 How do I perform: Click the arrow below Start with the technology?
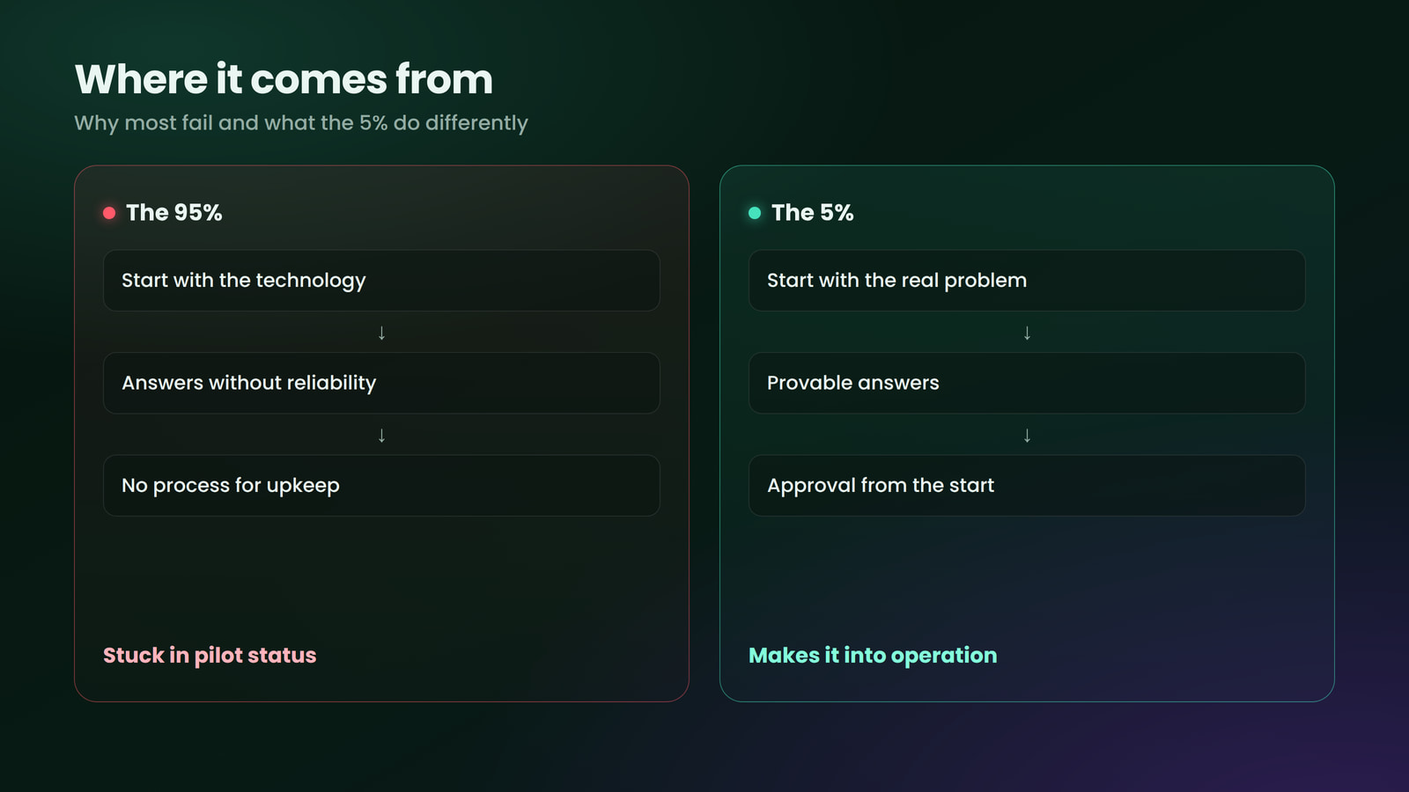coord(381,333)
